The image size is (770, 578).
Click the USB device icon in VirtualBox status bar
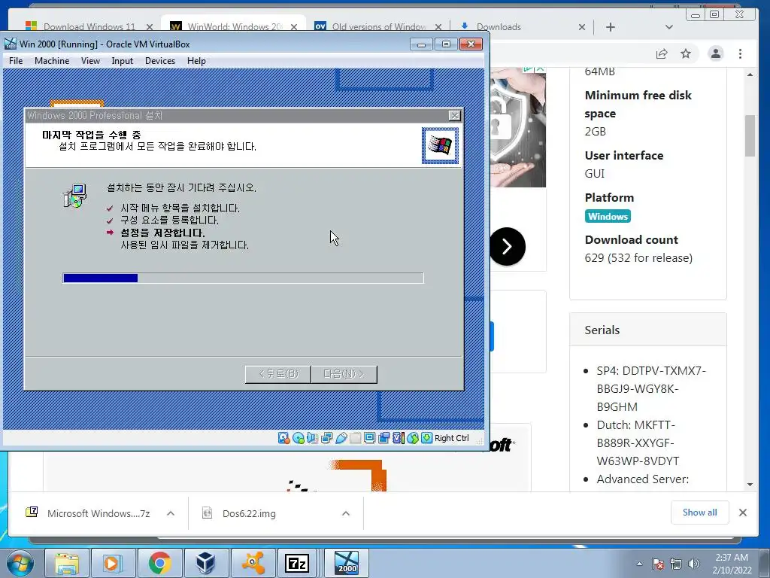coord(341,438)
